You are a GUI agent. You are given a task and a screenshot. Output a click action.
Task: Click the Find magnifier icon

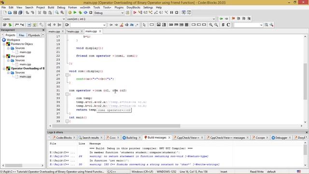pyautogui.click(x=57, y=13)
